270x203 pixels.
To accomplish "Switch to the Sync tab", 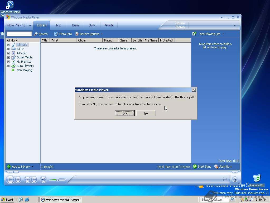I will coord(92,25).
